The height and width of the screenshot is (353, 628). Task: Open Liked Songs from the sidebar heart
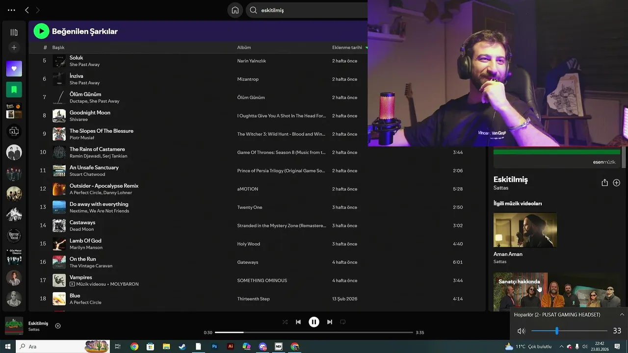pos(14,69)
